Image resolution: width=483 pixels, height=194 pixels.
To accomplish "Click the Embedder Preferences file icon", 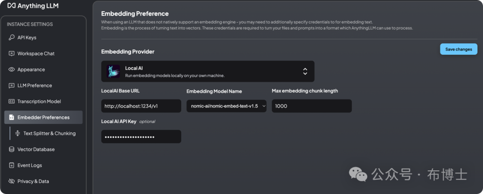I will (11, 118).
